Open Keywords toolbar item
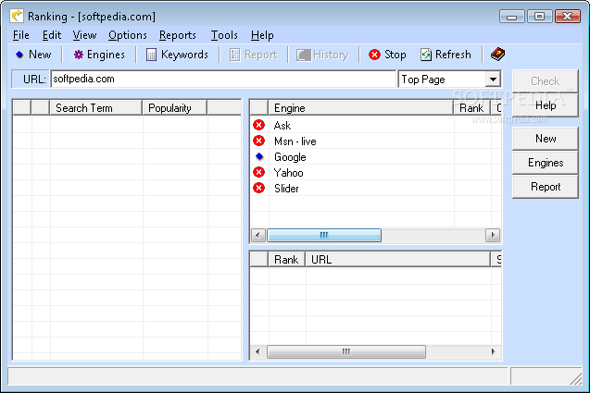This screenshot has width=590, height=393. (177, 55)
